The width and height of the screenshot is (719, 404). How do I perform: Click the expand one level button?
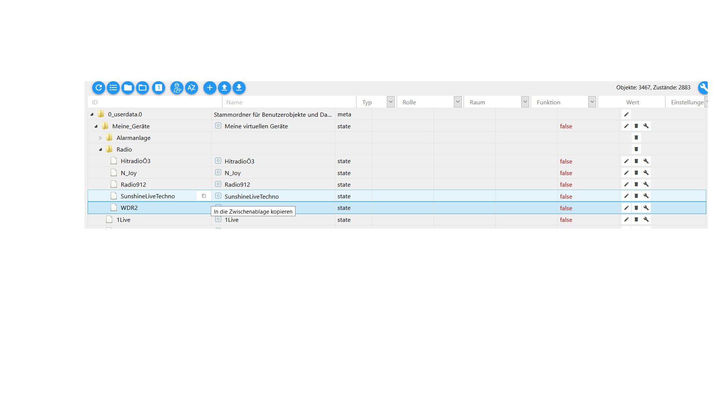(158, 88)
